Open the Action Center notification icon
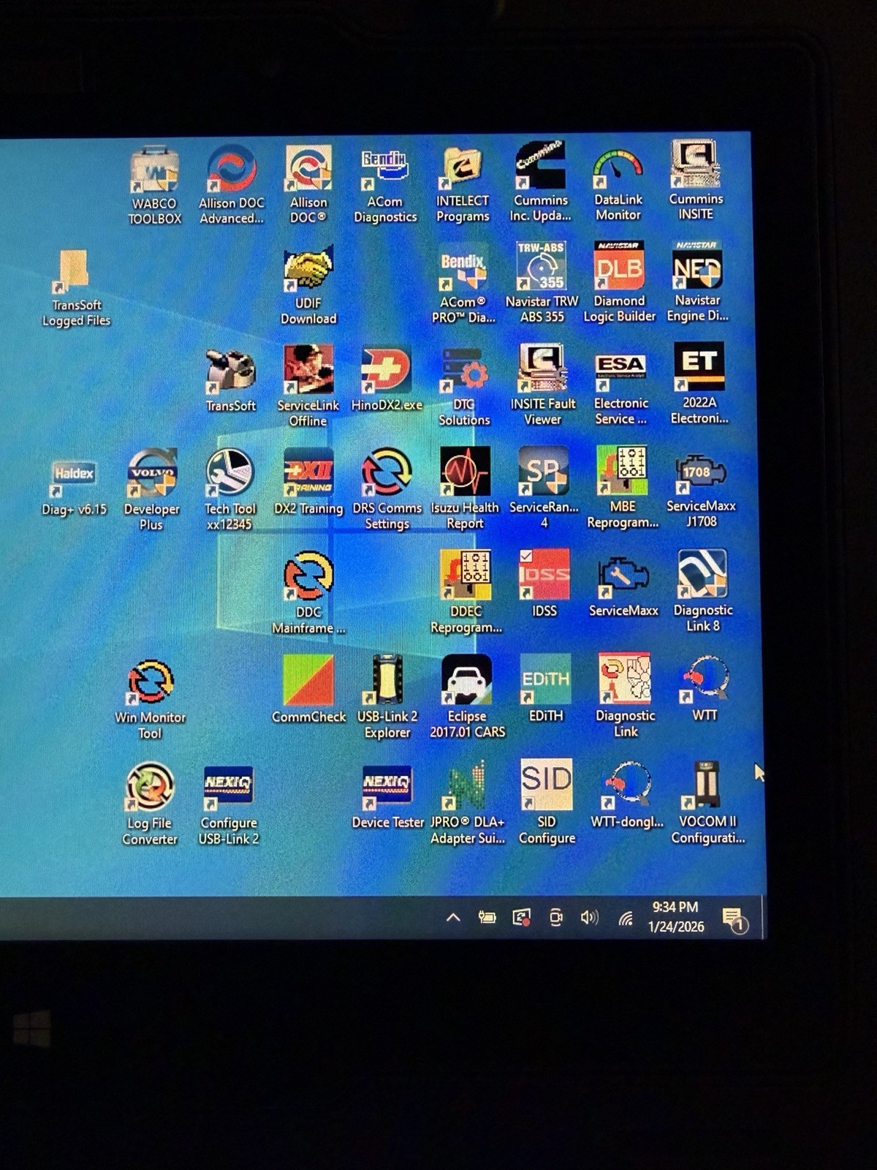 pos(733,920)
